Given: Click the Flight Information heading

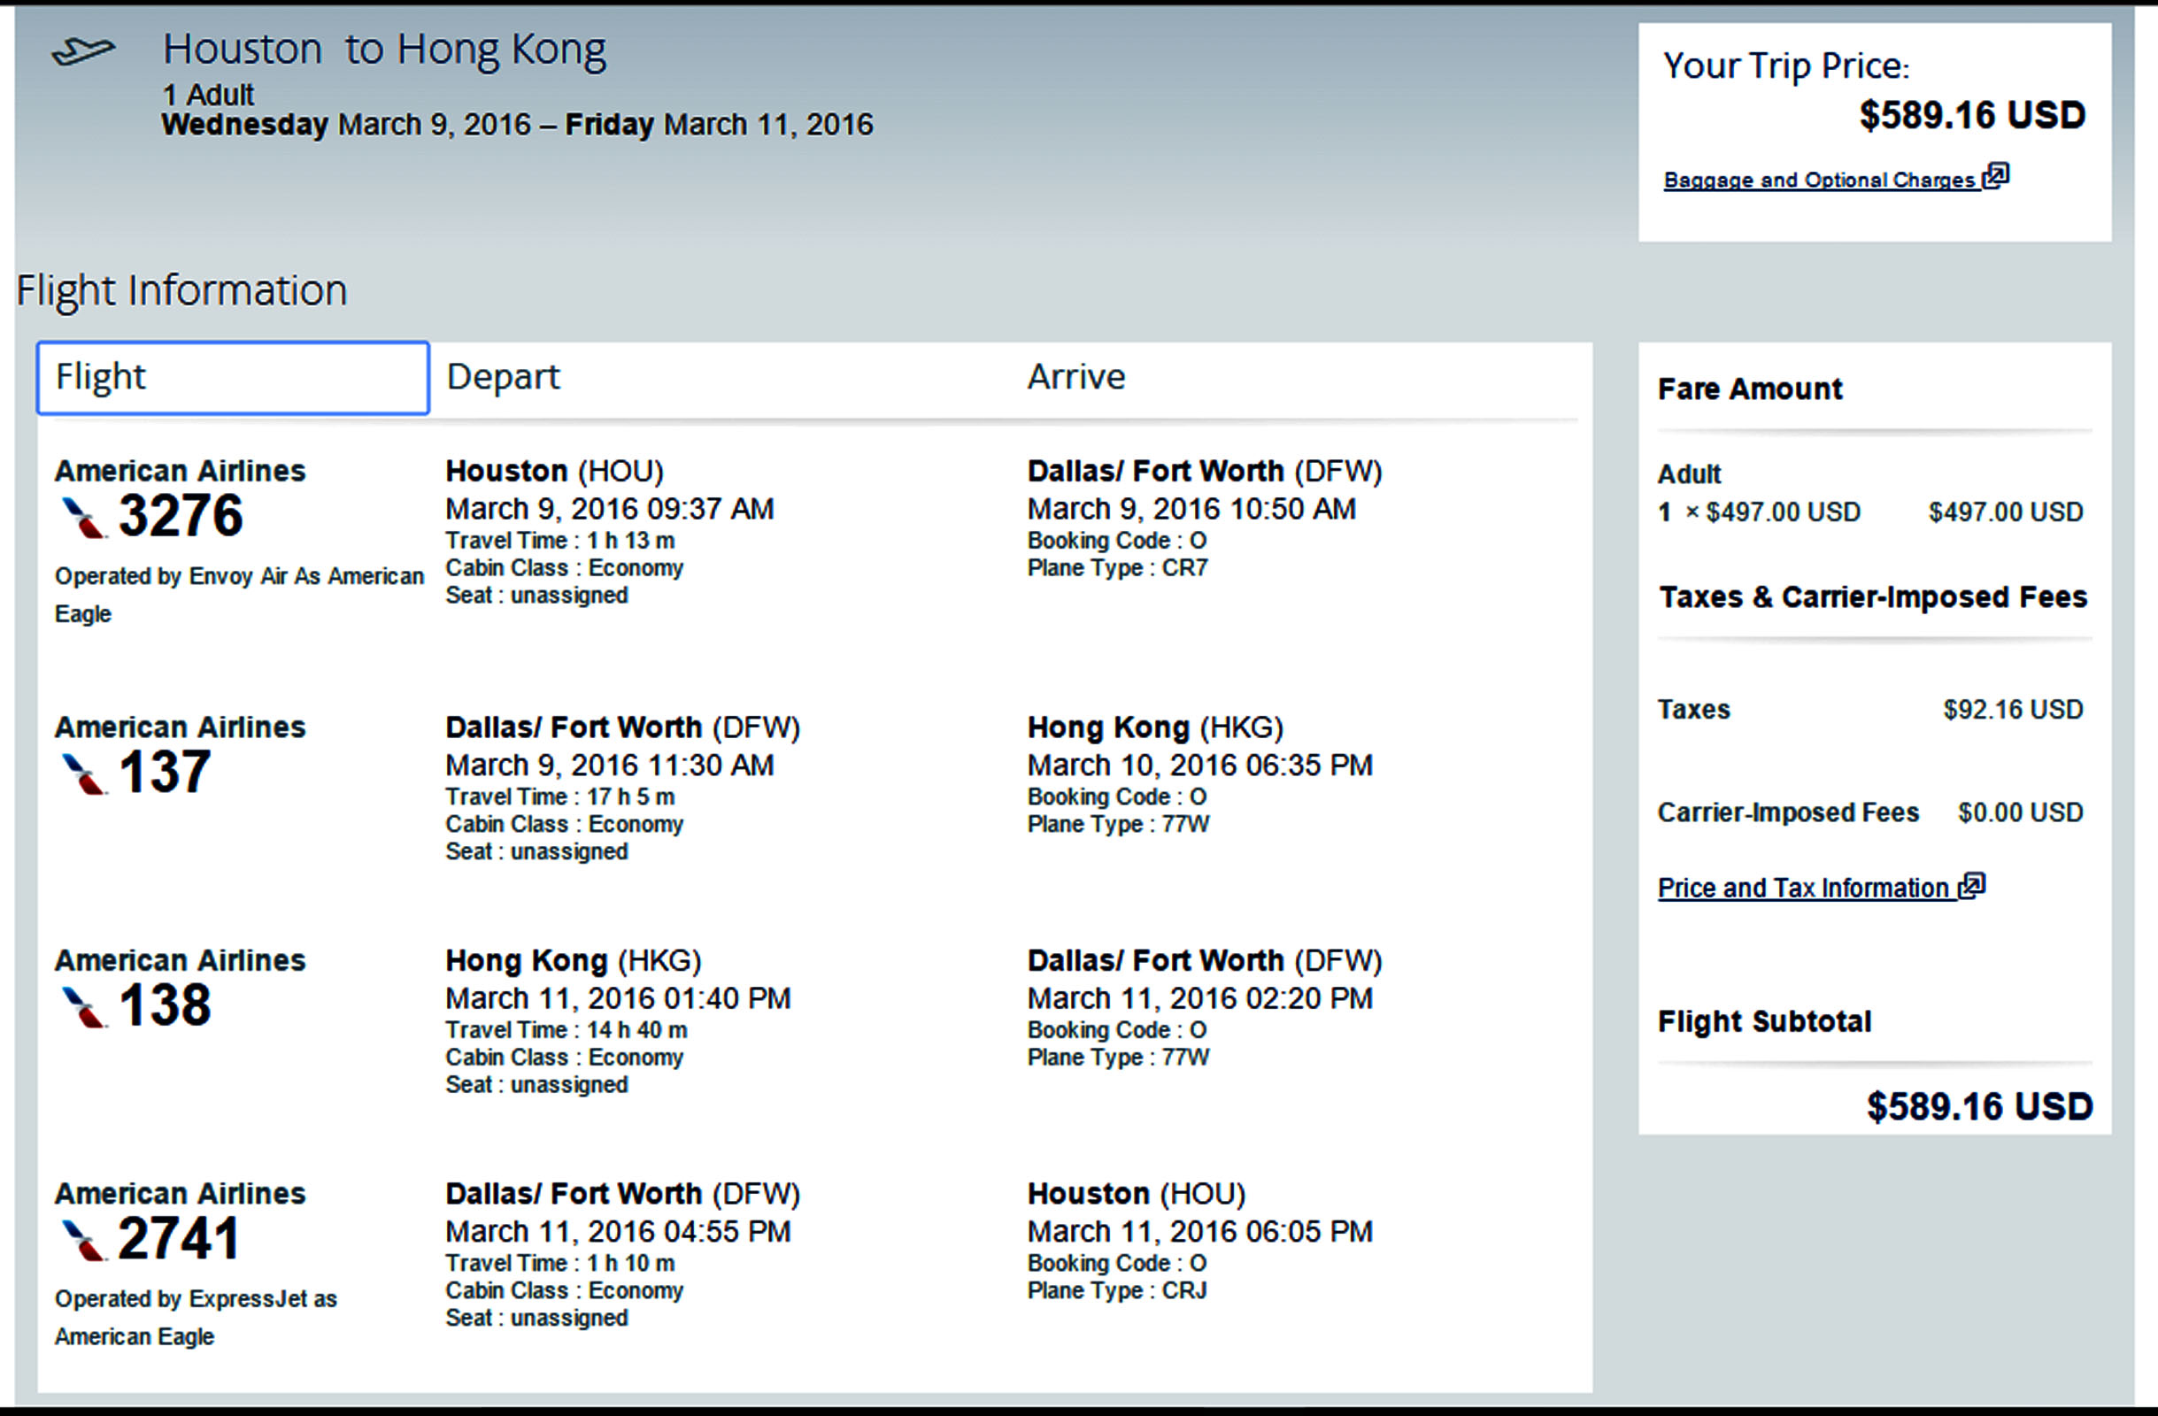Looking at the screenshot, I should (182, 291).
